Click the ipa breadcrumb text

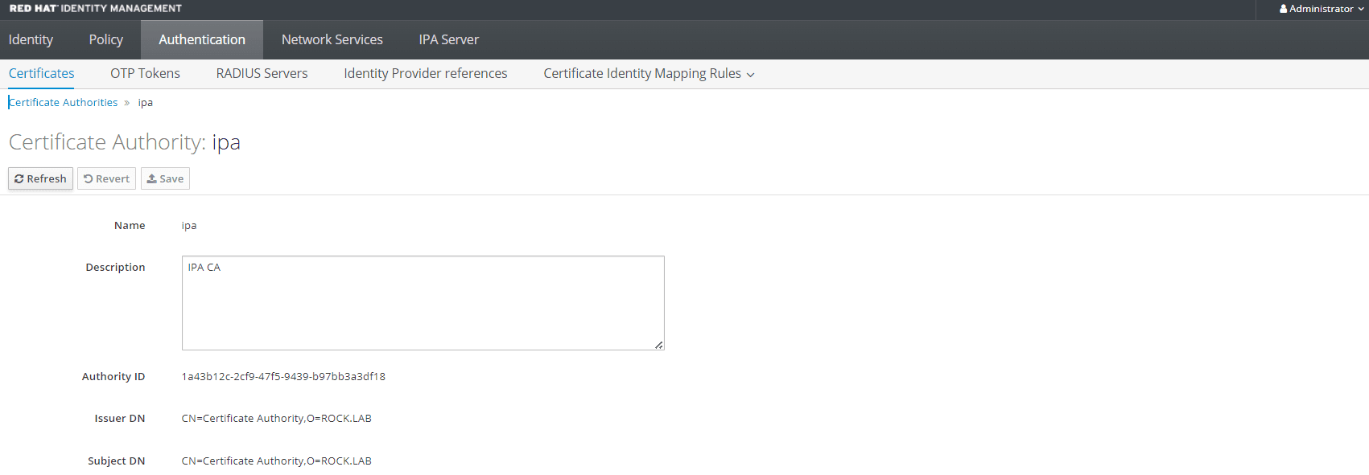[146, 102]
